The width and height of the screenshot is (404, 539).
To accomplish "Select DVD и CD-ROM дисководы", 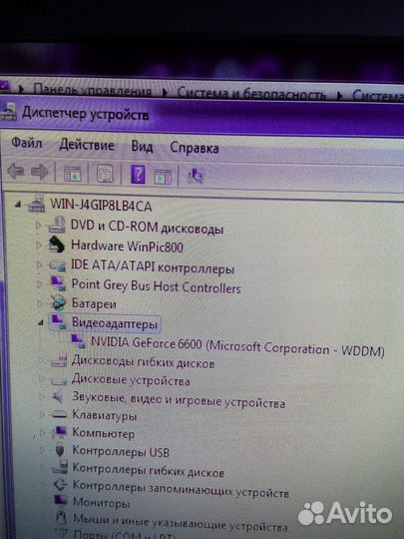I will coord(147,227).
